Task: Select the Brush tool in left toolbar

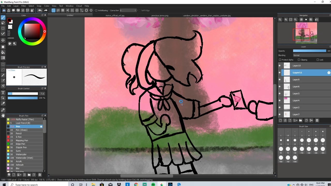Action: tap(3, 18)
